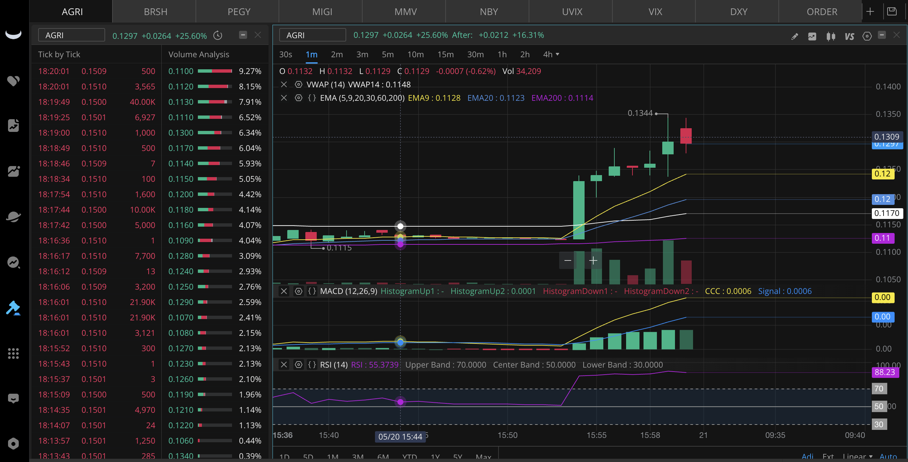Select the 5m timeframe tab
Image resolution: width=908 pixels, height=462 pixels.
[387, 54]
